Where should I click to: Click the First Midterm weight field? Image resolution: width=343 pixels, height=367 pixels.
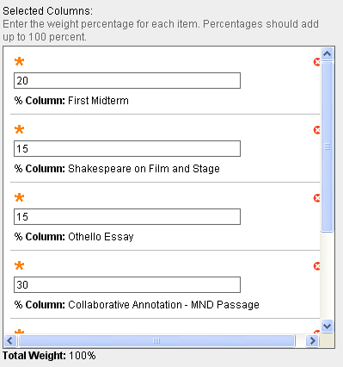[127, 81]
